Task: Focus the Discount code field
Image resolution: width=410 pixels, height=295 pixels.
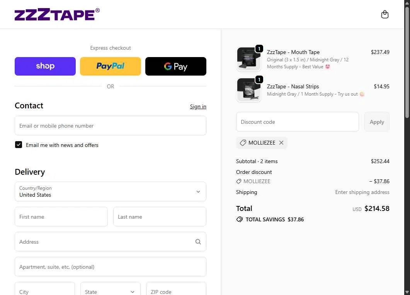Action: 297,122
